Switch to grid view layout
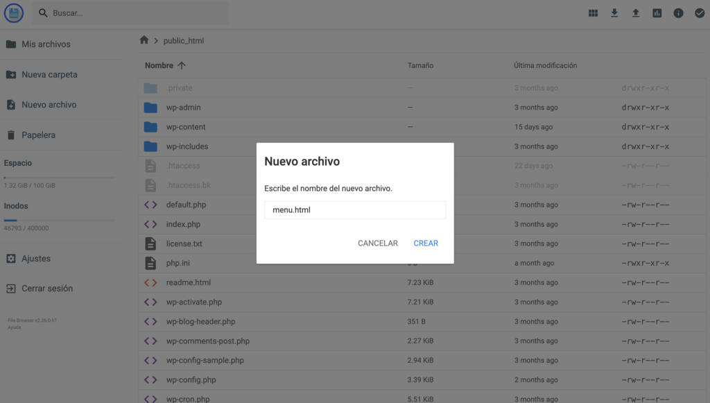The width and height of the screenshot is (710, 403). pyautogui.click(x=593, y=12)
